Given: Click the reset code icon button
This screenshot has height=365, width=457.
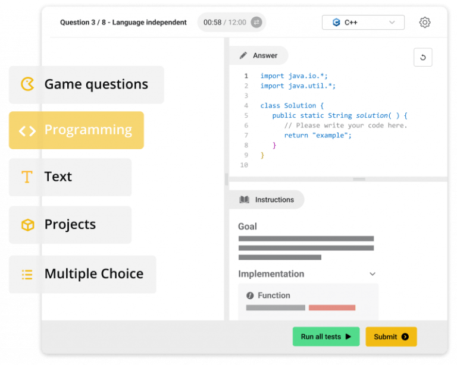Looking at the screenshot, I should (x=422, y=58).
